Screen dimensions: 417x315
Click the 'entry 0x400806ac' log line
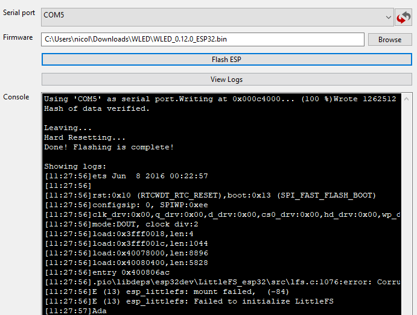107,273
